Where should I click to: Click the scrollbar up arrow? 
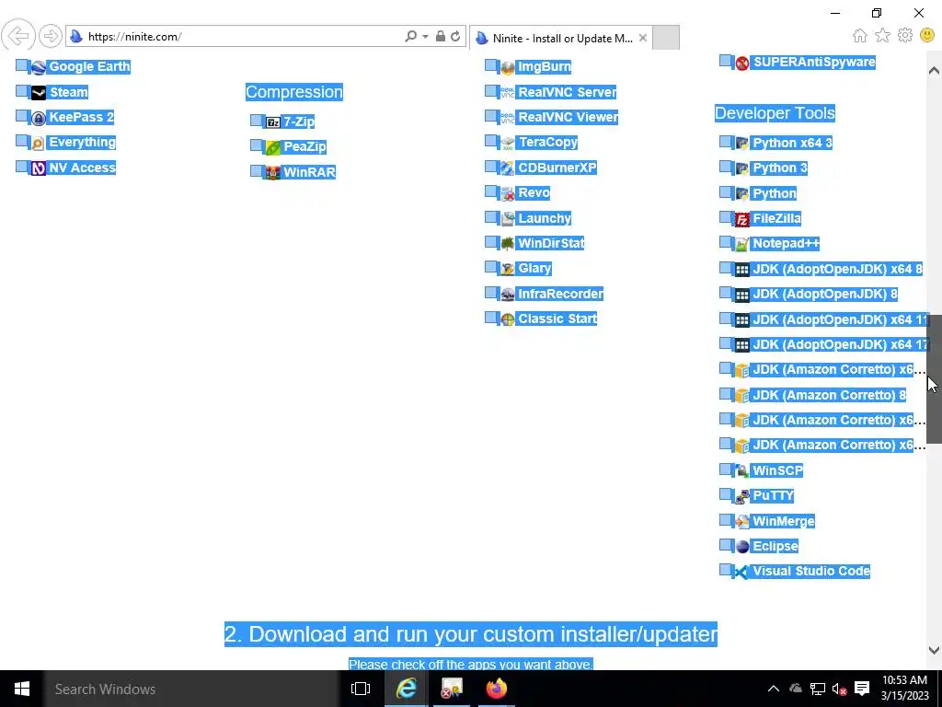[x=935, y=70]
